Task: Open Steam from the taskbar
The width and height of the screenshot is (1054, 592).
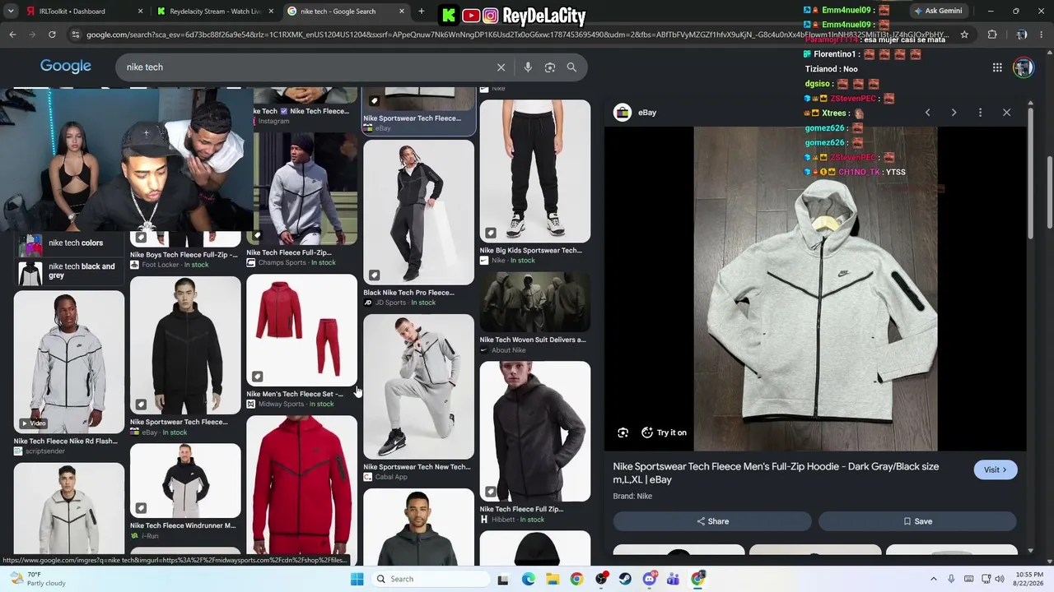Action: [x=625, y=579]
